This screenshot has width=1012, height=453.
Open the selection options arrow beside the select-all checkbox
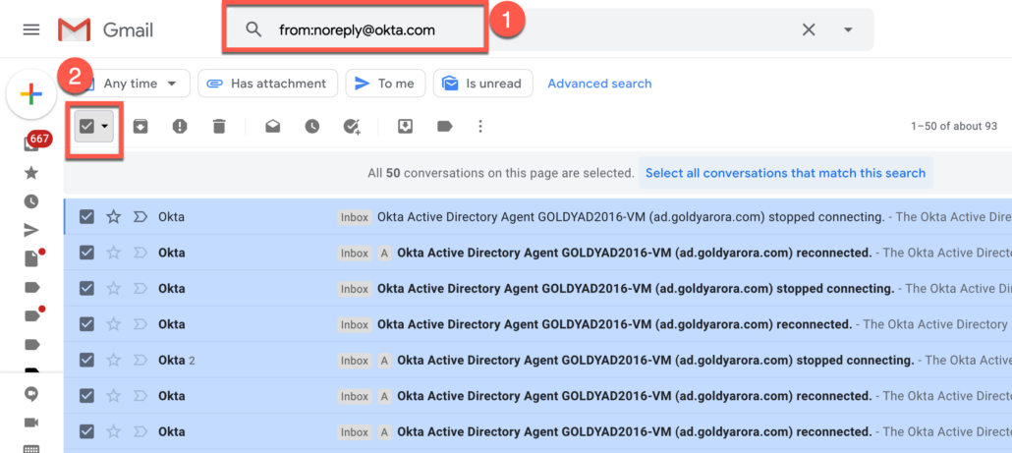click(x=104, y=127)
